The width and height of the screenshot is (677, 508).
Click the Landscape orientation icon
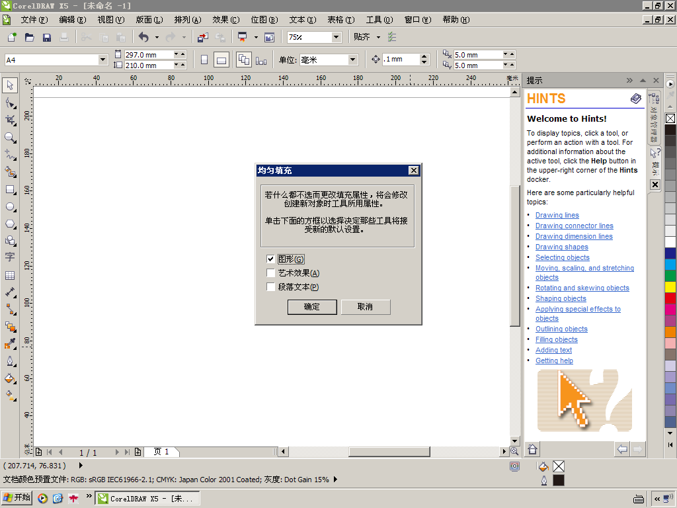point(221,60)
